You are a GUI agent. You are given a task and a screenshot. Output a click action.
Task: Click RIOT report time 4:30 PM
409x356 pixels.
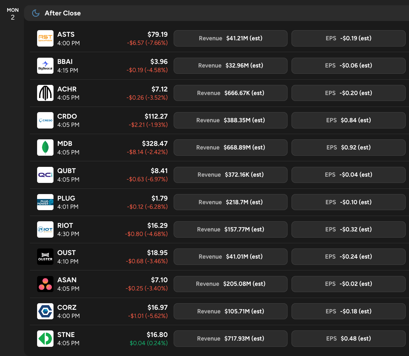click(x=68, y=234)
